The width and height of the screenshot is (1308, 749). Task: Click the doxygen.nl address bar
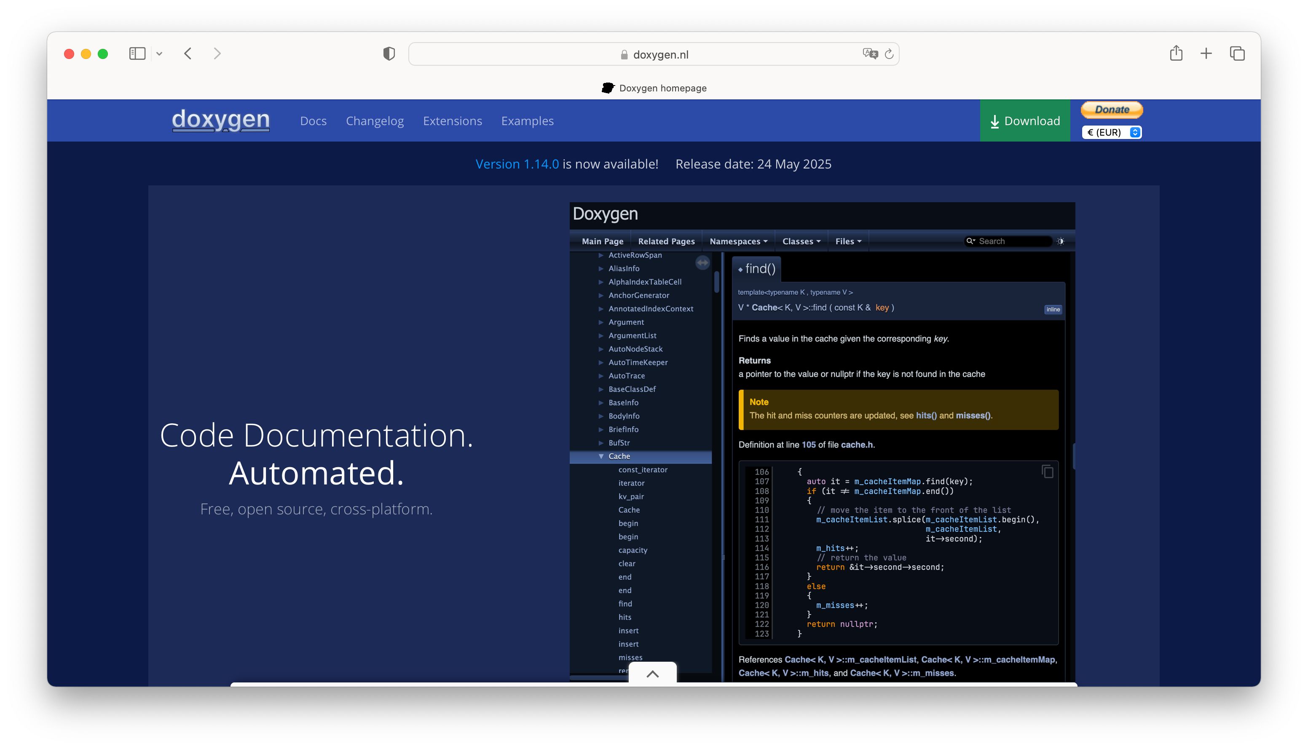coord(654,54)
